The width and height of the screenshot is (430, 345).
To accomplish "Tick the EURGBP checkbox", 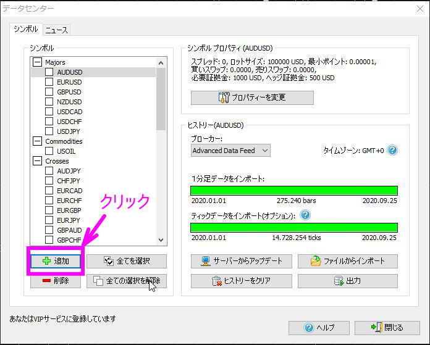I will click(49, 210).
